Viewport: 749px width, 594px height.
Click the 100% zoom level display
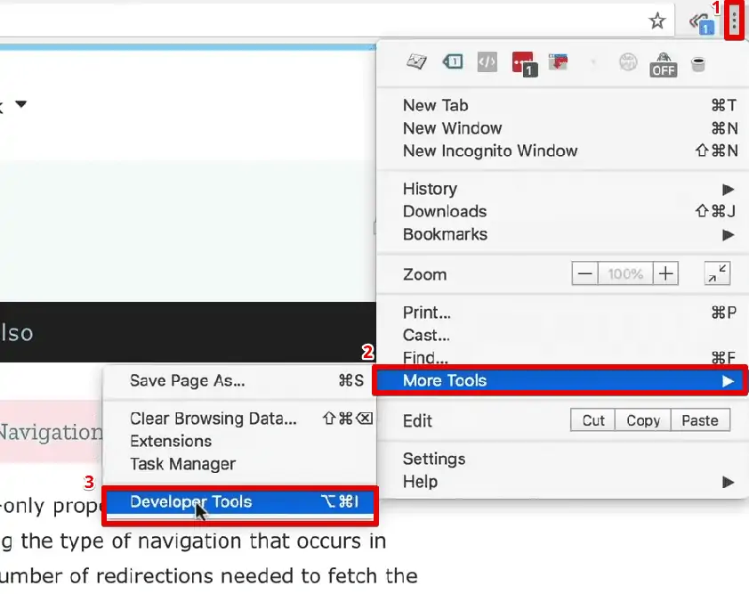tap(625, 273)
